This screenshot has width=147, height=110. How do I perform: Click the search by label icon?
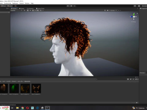tap(131, 79)
